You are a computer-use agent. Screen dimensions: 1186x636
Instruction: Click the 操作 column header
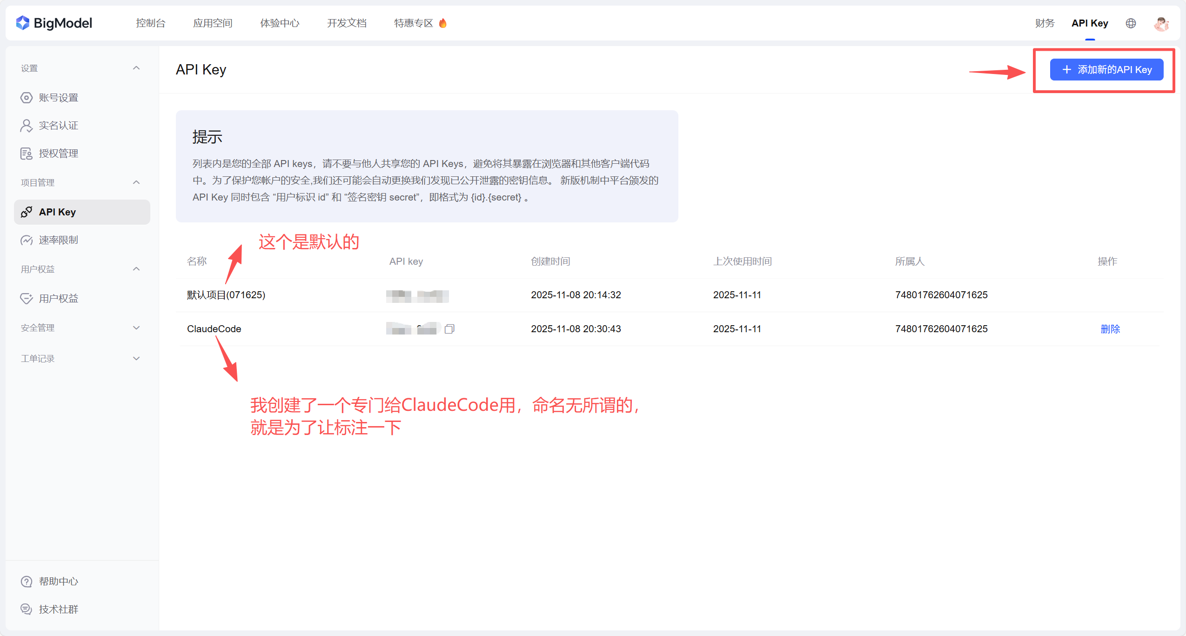pyautogui.click(x=1107, y=261)
